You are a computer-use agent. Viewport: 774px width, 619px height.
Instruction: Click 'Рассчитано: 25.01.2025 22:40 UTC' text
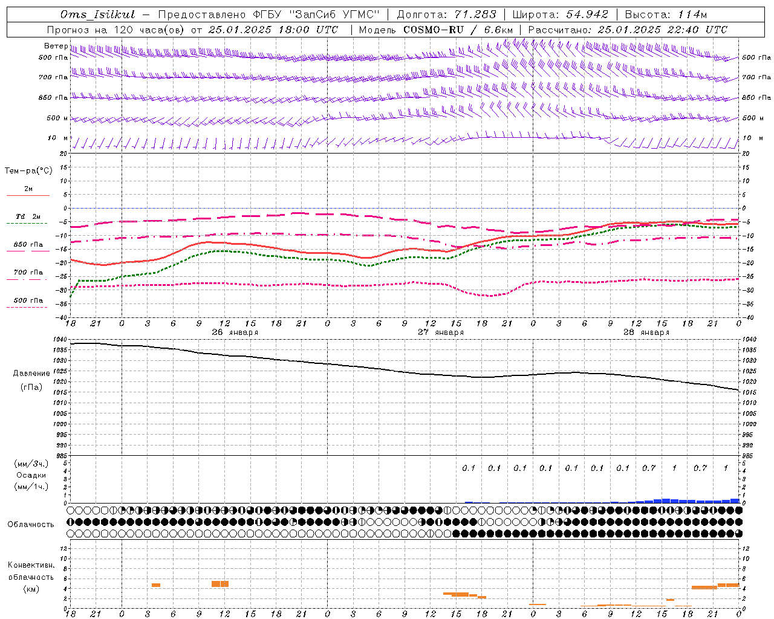point(628,30)
